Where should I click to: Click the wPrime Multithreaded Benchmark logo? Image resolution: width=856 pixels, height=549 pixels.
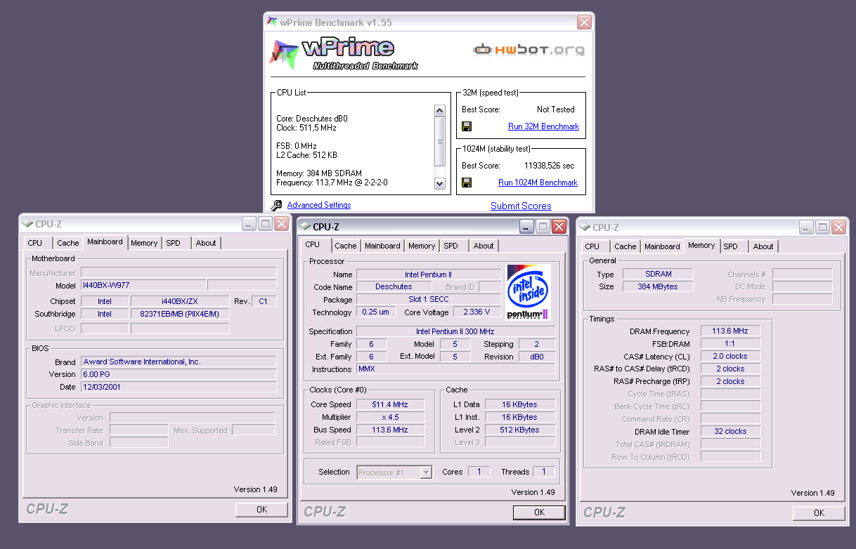[x=344, y=54]
